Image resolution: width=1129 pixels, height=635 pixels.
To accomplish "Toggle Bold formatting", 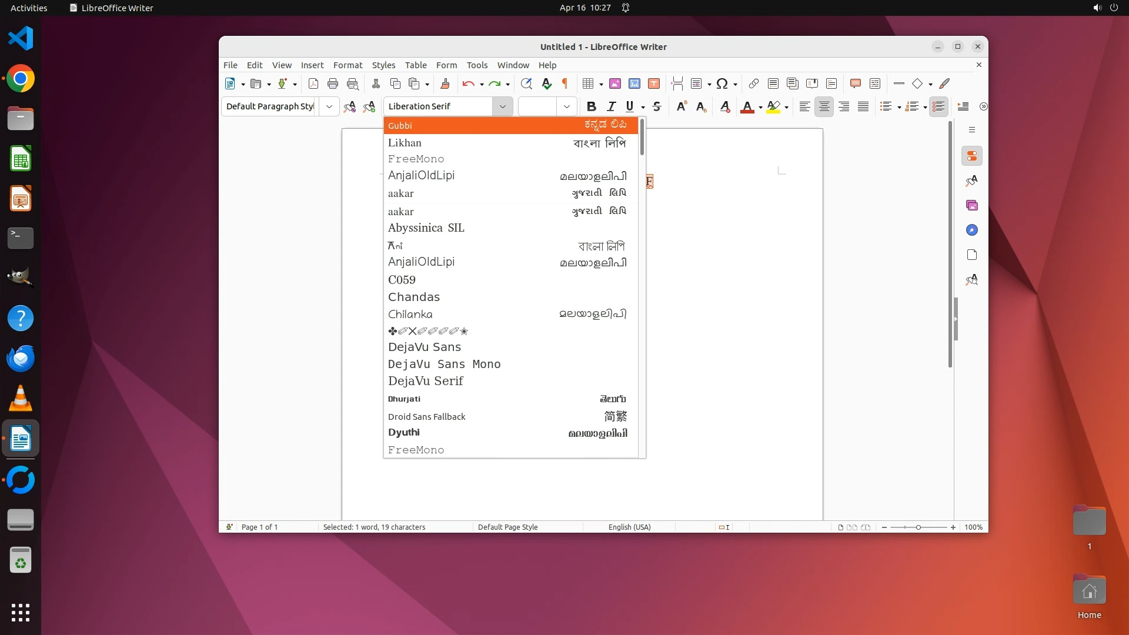I will pos(592,106).
